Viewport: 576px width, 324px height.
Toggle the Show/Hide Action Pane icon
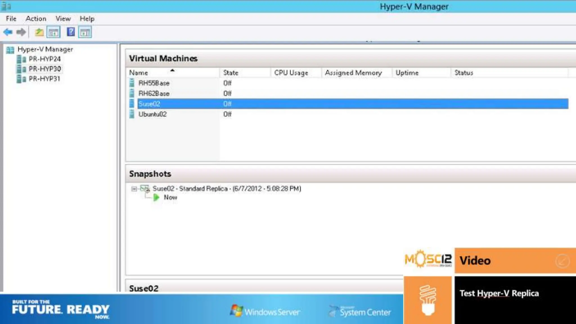pos(85,32)
